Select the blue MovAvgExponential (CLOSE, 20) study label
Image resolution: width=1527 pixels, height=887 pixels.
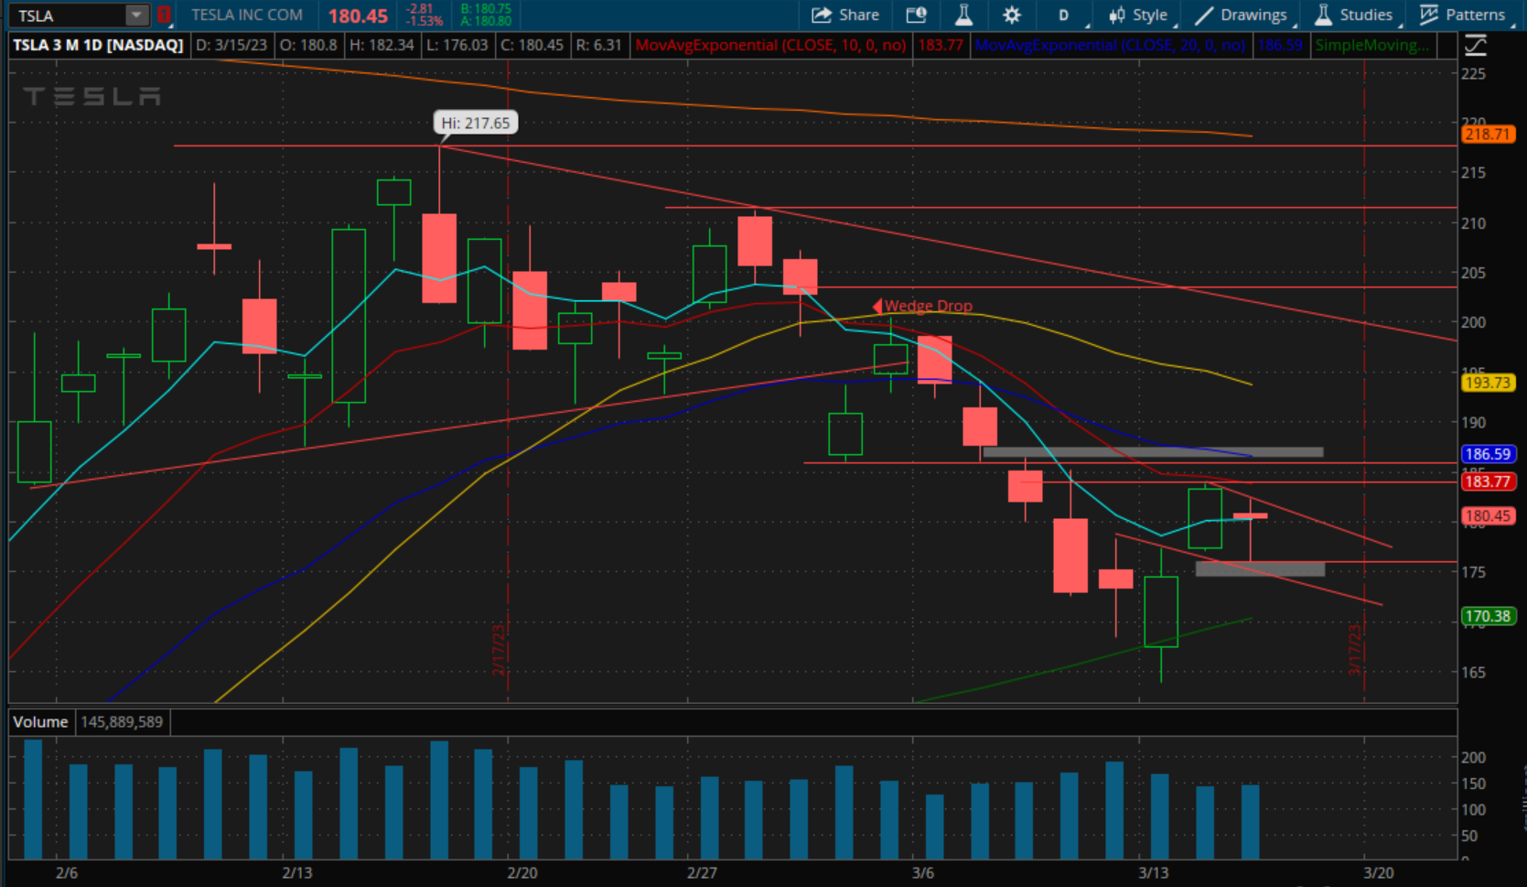[1110, 45]
